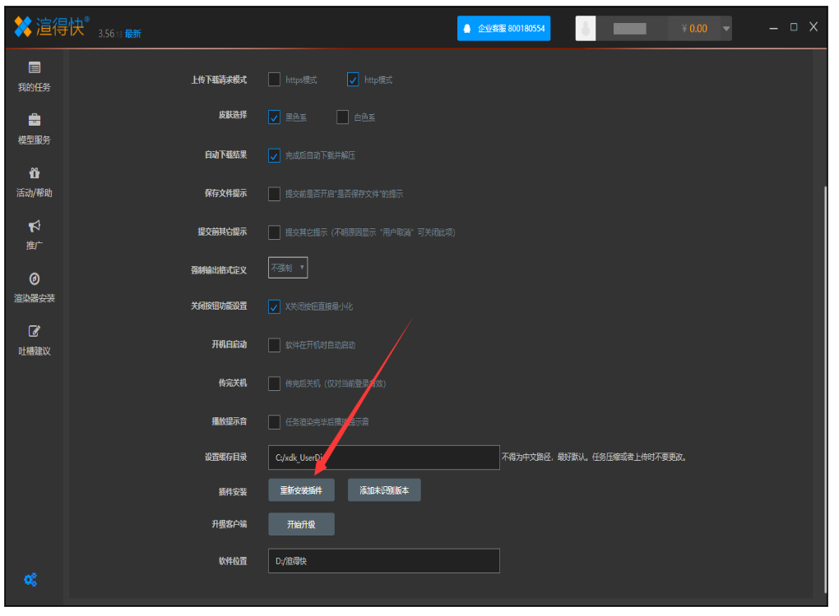
Task: Click 添加未识别版本 button
Action: tap(384, 490)
